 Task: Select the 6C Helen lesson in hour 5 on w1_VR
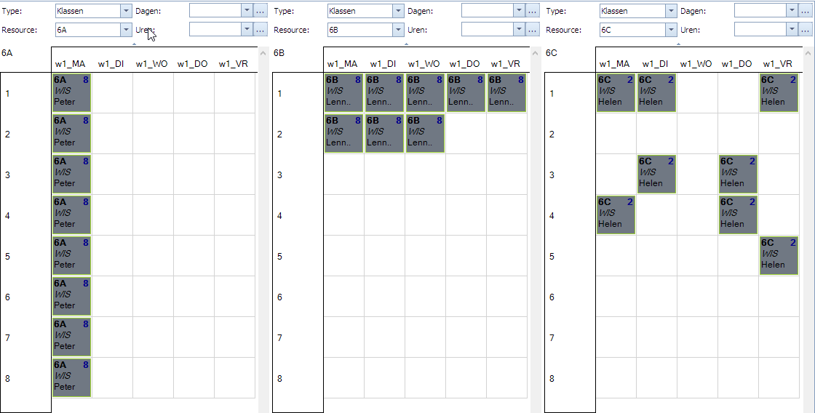(x=779, y=256)
